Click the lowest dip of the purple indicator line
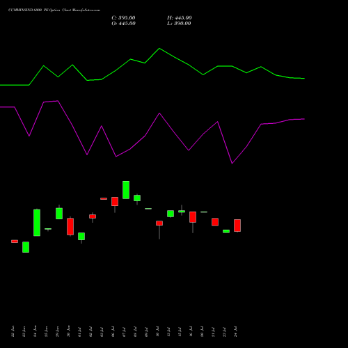 pyautogui.click(x=232, y=164)
